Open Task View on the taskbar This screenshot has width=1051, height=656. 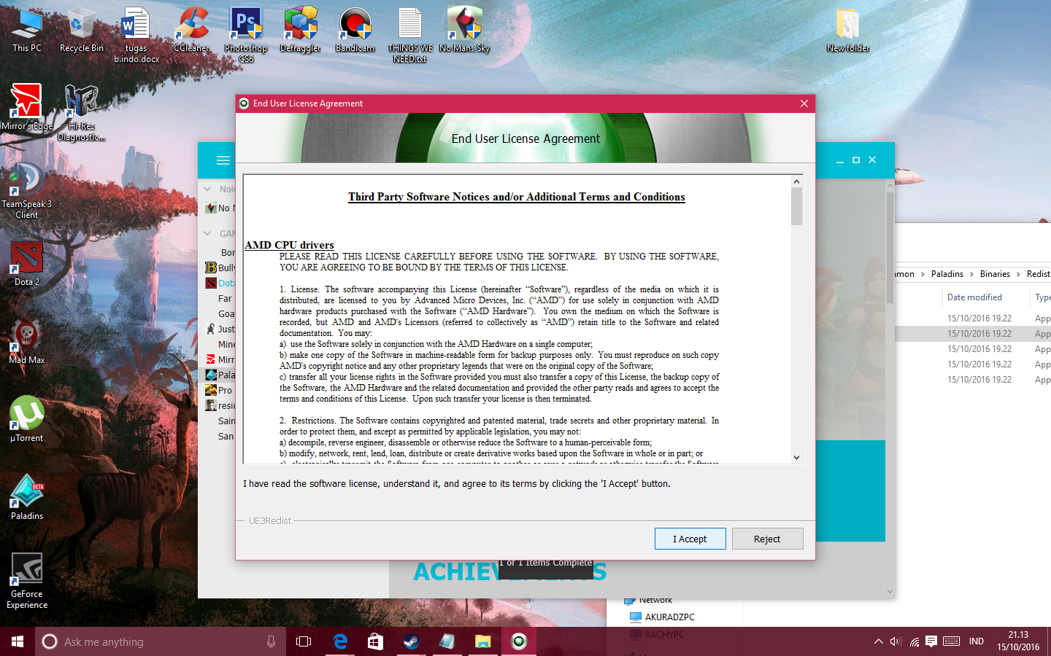coord(304,641)
